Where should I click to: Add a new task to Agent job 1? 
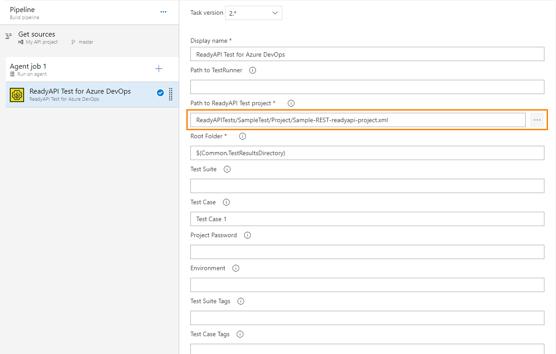[x=159, y=69]
